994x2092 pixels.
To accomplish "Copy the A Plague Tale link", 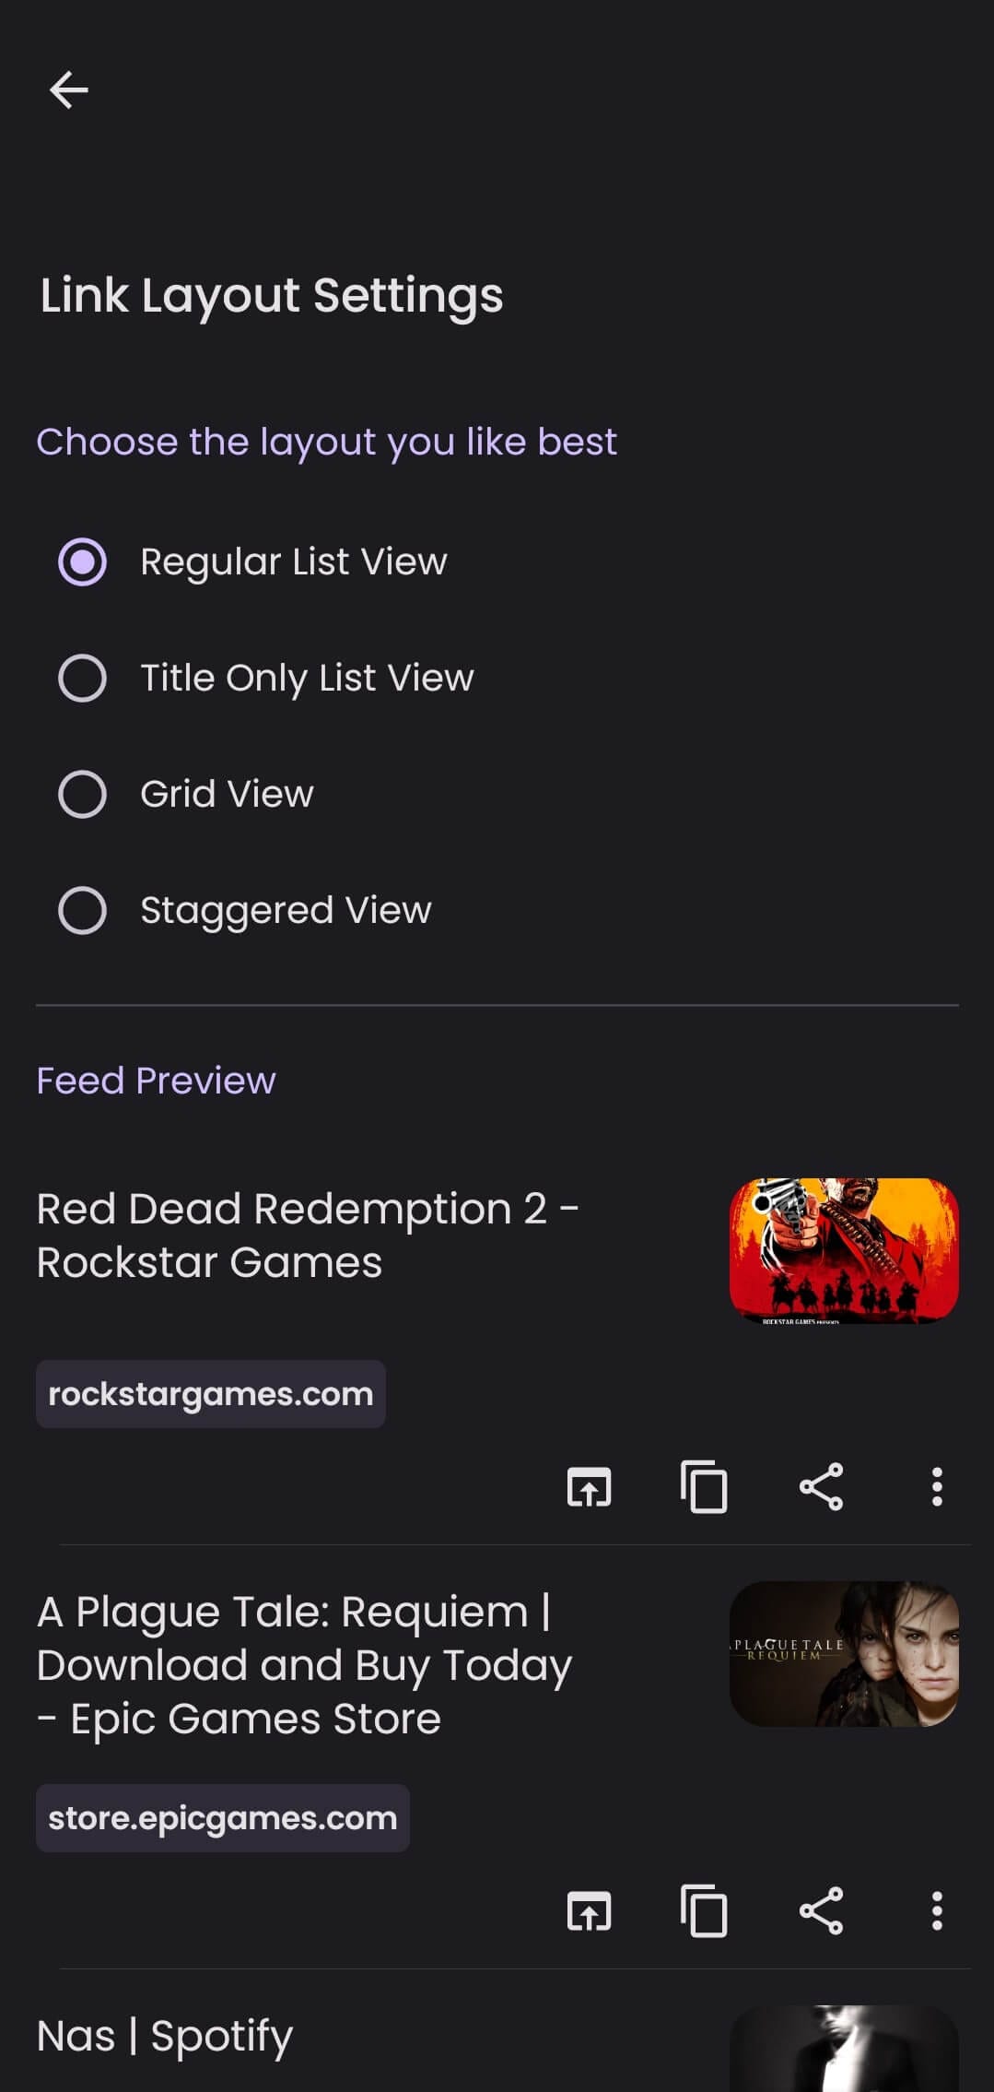I will pos(704,1910).
